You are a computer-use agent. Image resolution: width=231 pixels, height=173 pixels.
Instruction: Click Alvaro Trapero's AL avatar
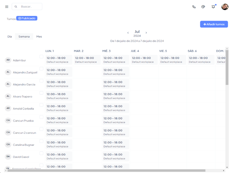8,96
